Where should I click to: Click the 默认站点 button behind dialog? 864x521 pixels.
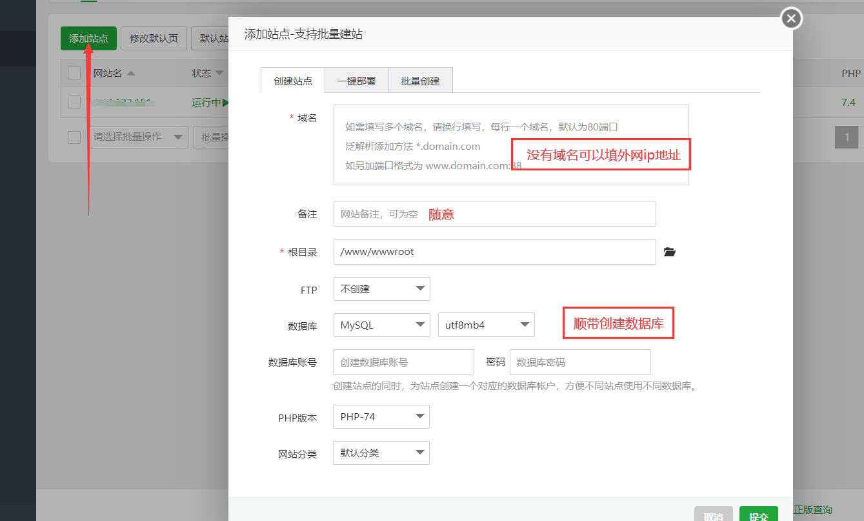(x=211, y=38)
